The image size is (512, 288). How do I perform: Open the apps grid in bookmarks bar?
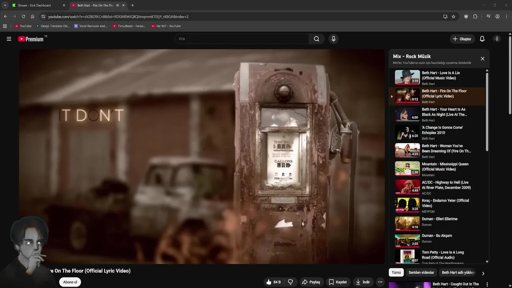point(5,26)
